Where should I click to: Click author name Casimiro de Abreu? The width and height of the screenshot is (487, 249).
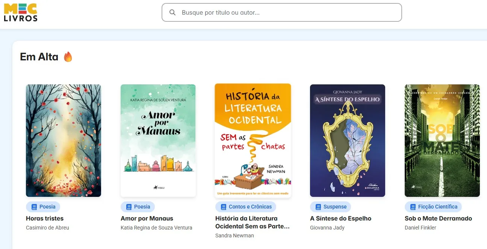click(x=47, y=228)
